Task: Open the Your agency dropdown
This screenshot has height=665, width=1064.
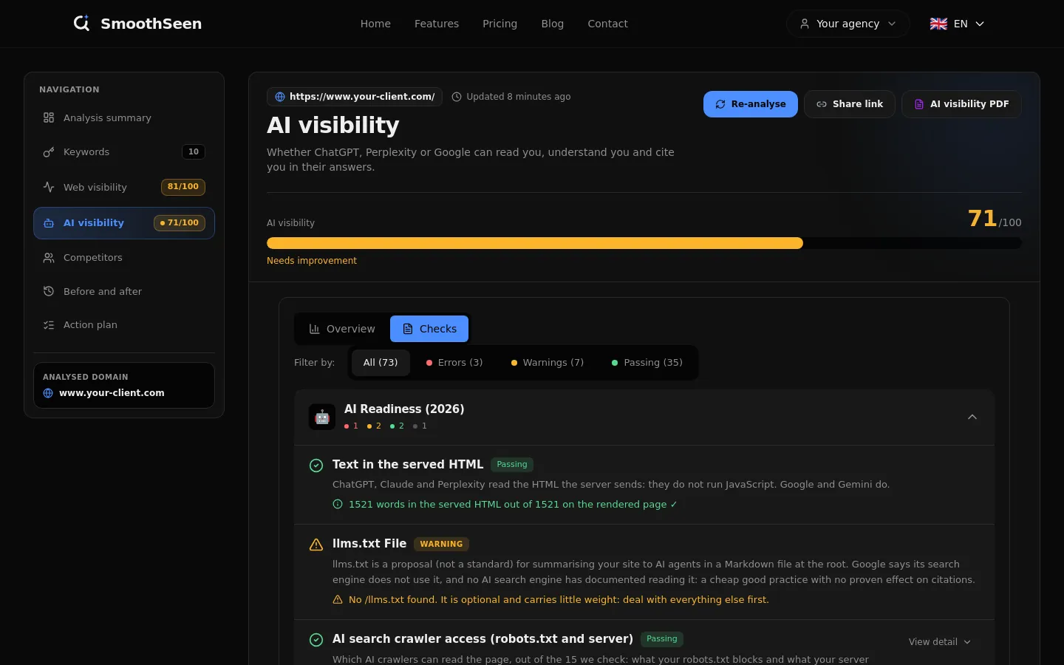Action: tap(848, 24)
